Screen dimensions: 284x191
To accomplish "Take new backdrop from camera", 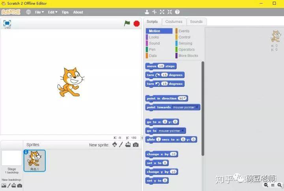I will tap(20, 185).
